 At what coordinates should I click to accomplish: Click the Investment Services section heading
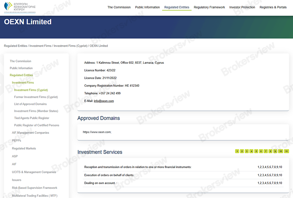[x=100, y=152]
